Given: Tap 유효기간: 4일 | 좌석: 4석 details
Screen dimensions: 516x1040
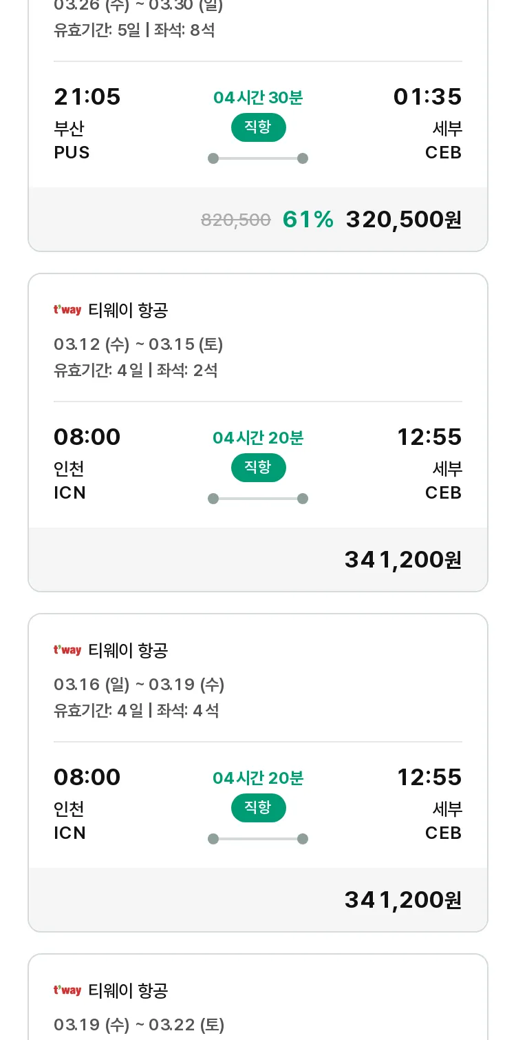Looking at the screenshot, I should pos(136,711).
